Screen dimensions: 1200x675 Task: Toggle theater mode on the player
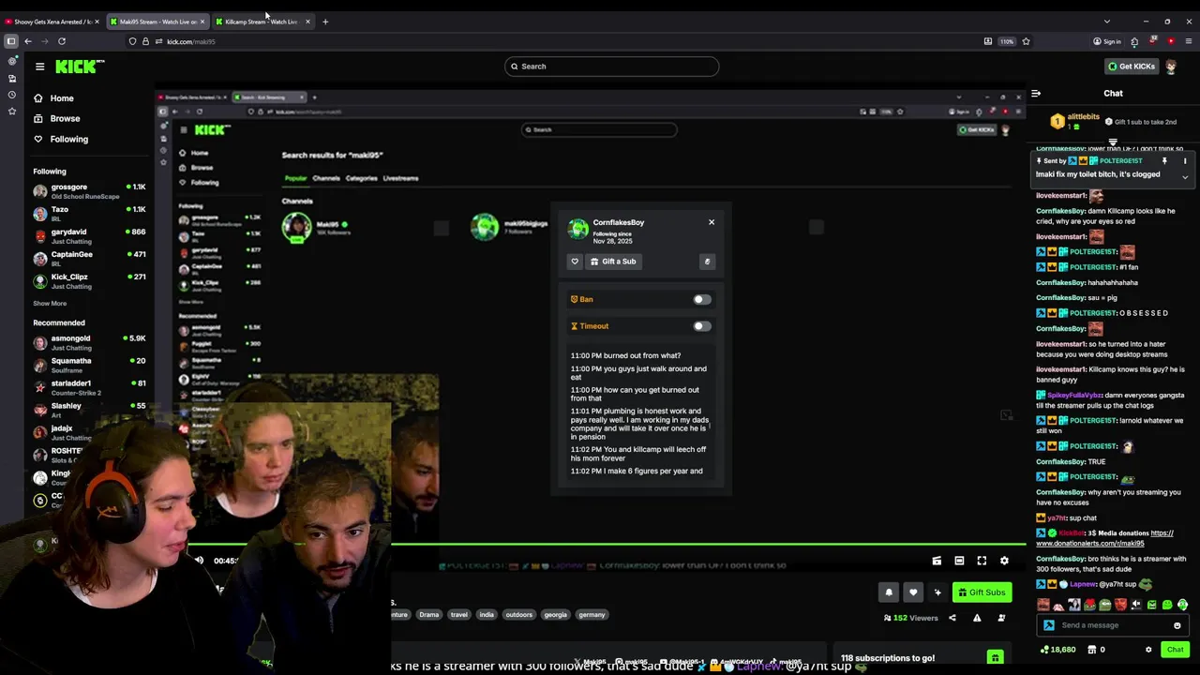click(x=959, y=561)
